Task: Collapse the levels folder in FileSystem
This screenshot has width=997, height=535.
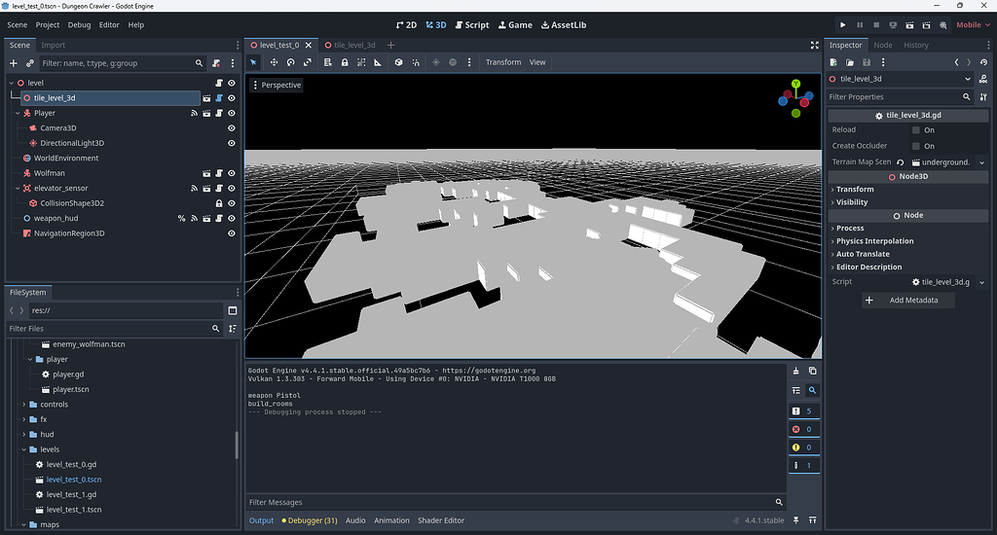Action: [x=24, y=449]
